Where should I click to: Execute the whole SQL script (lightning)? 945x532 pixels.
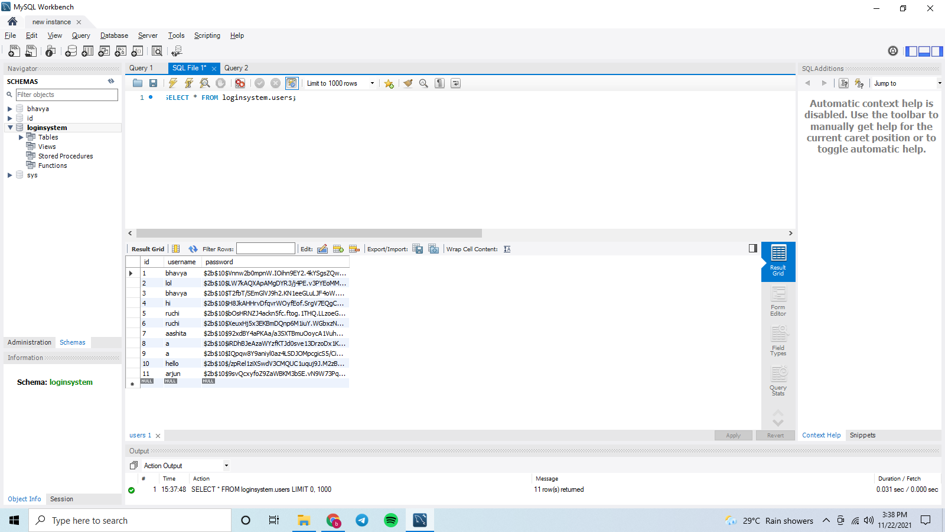173,83
